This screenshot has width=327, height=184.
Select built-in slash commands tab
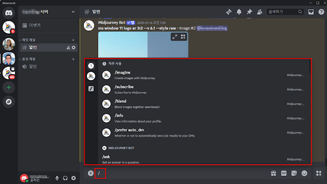coord(91,88)
